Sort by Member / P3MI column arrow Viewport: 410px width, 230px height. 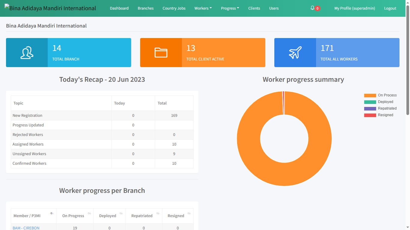(x=51, y=214)
